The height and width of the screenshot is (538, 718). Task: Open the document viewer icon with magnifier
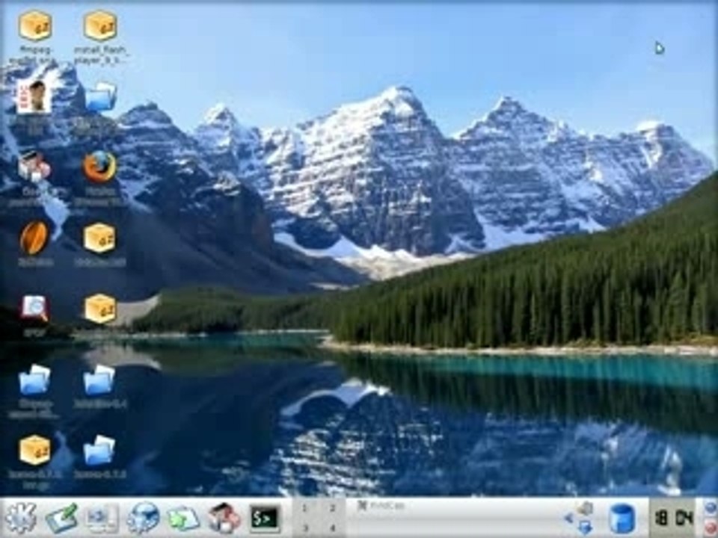[34, 309]
